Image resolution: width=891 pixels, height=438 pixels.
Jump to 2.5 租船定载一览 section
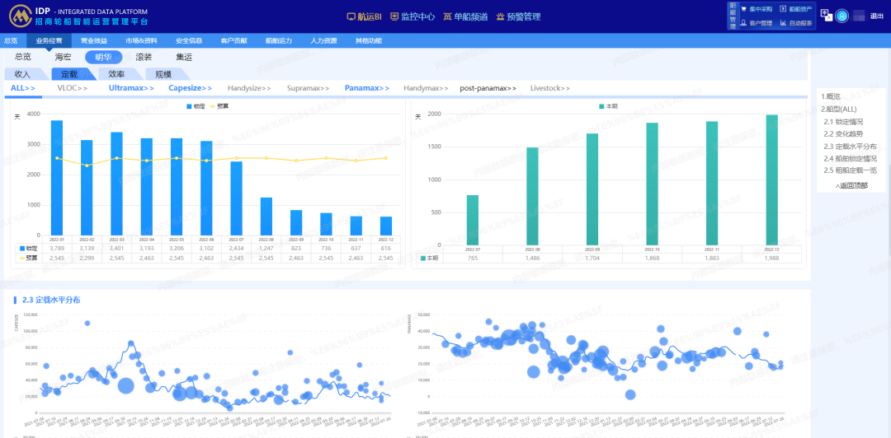(850, 170)
